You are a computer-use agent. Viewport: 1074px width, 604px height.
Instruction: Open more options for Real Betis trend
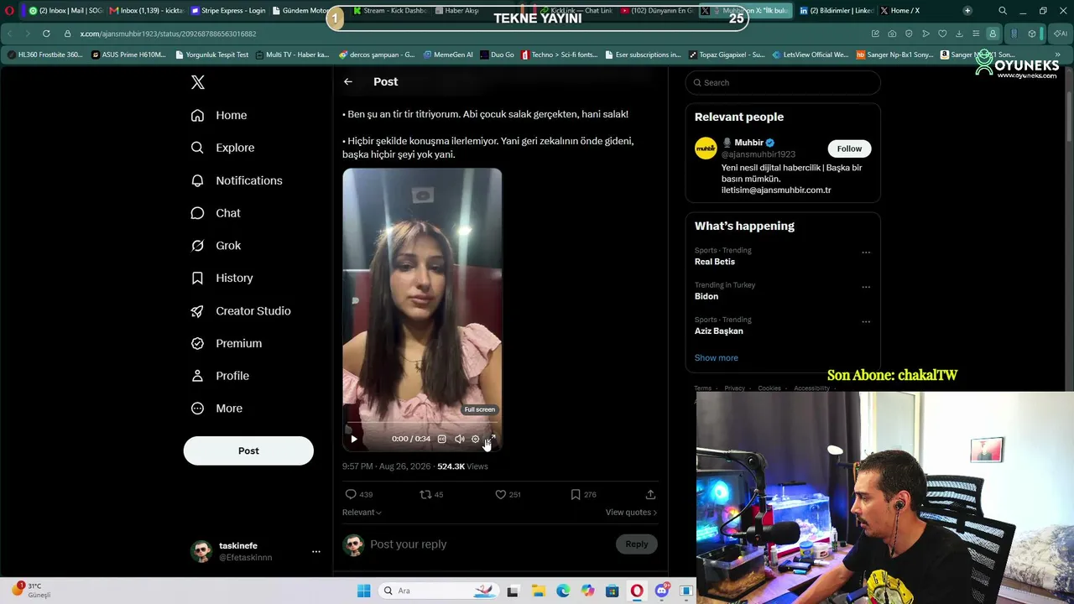(866, 253)
